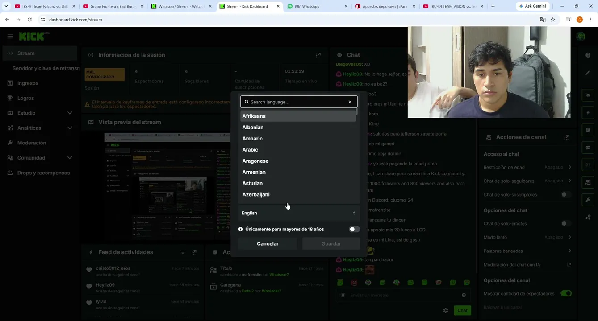Open the English language dropdown
598x321 pixels.
pos(299,213)
